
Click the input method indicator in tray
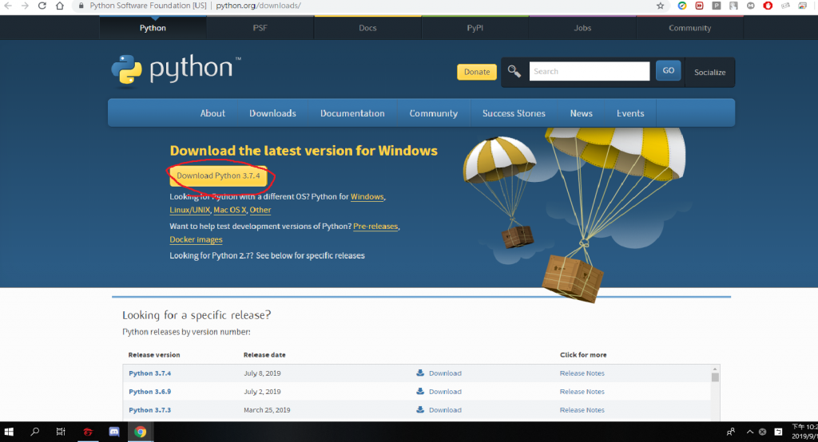[x=778, y=432]
